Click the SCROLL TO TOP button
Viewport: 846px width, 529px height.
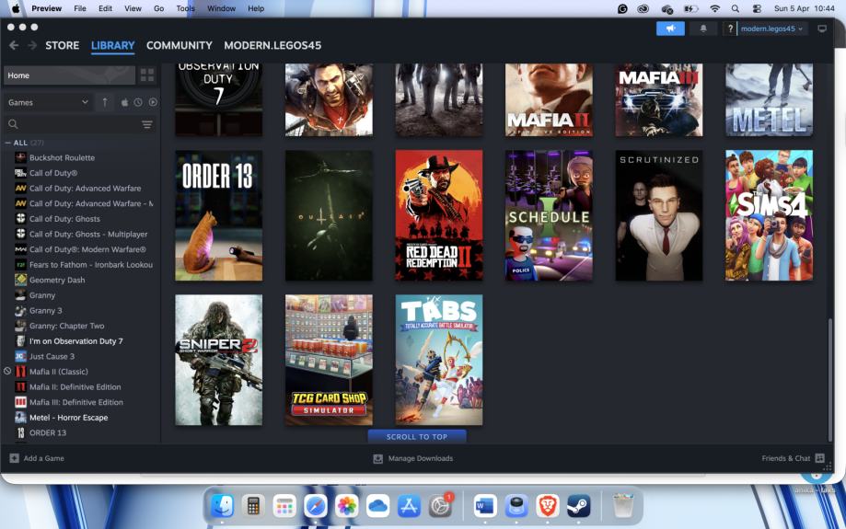(x=417, y=436)
